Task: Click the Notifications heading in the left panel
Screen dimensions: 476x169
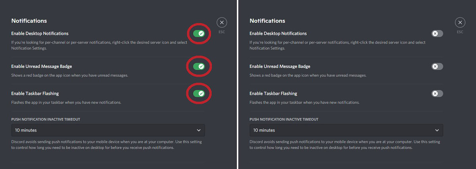Action: coord(29,21)
